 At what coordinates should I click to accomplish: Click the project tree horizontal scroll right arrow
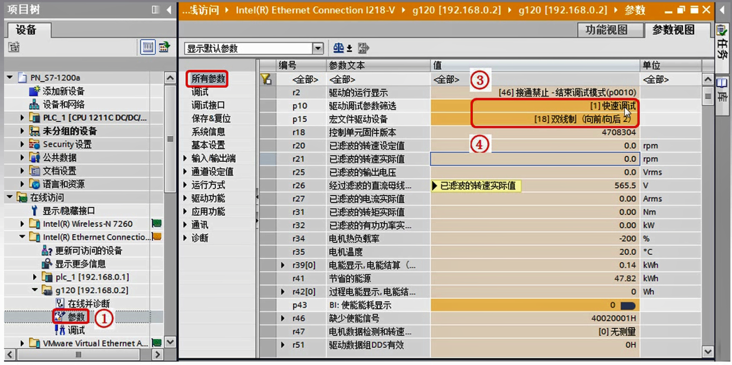(x=158, y=354)
